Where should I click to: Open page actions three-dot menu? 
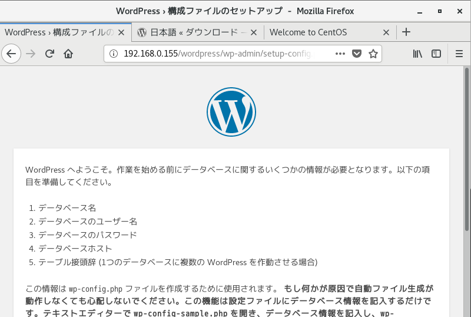point(340,54)
